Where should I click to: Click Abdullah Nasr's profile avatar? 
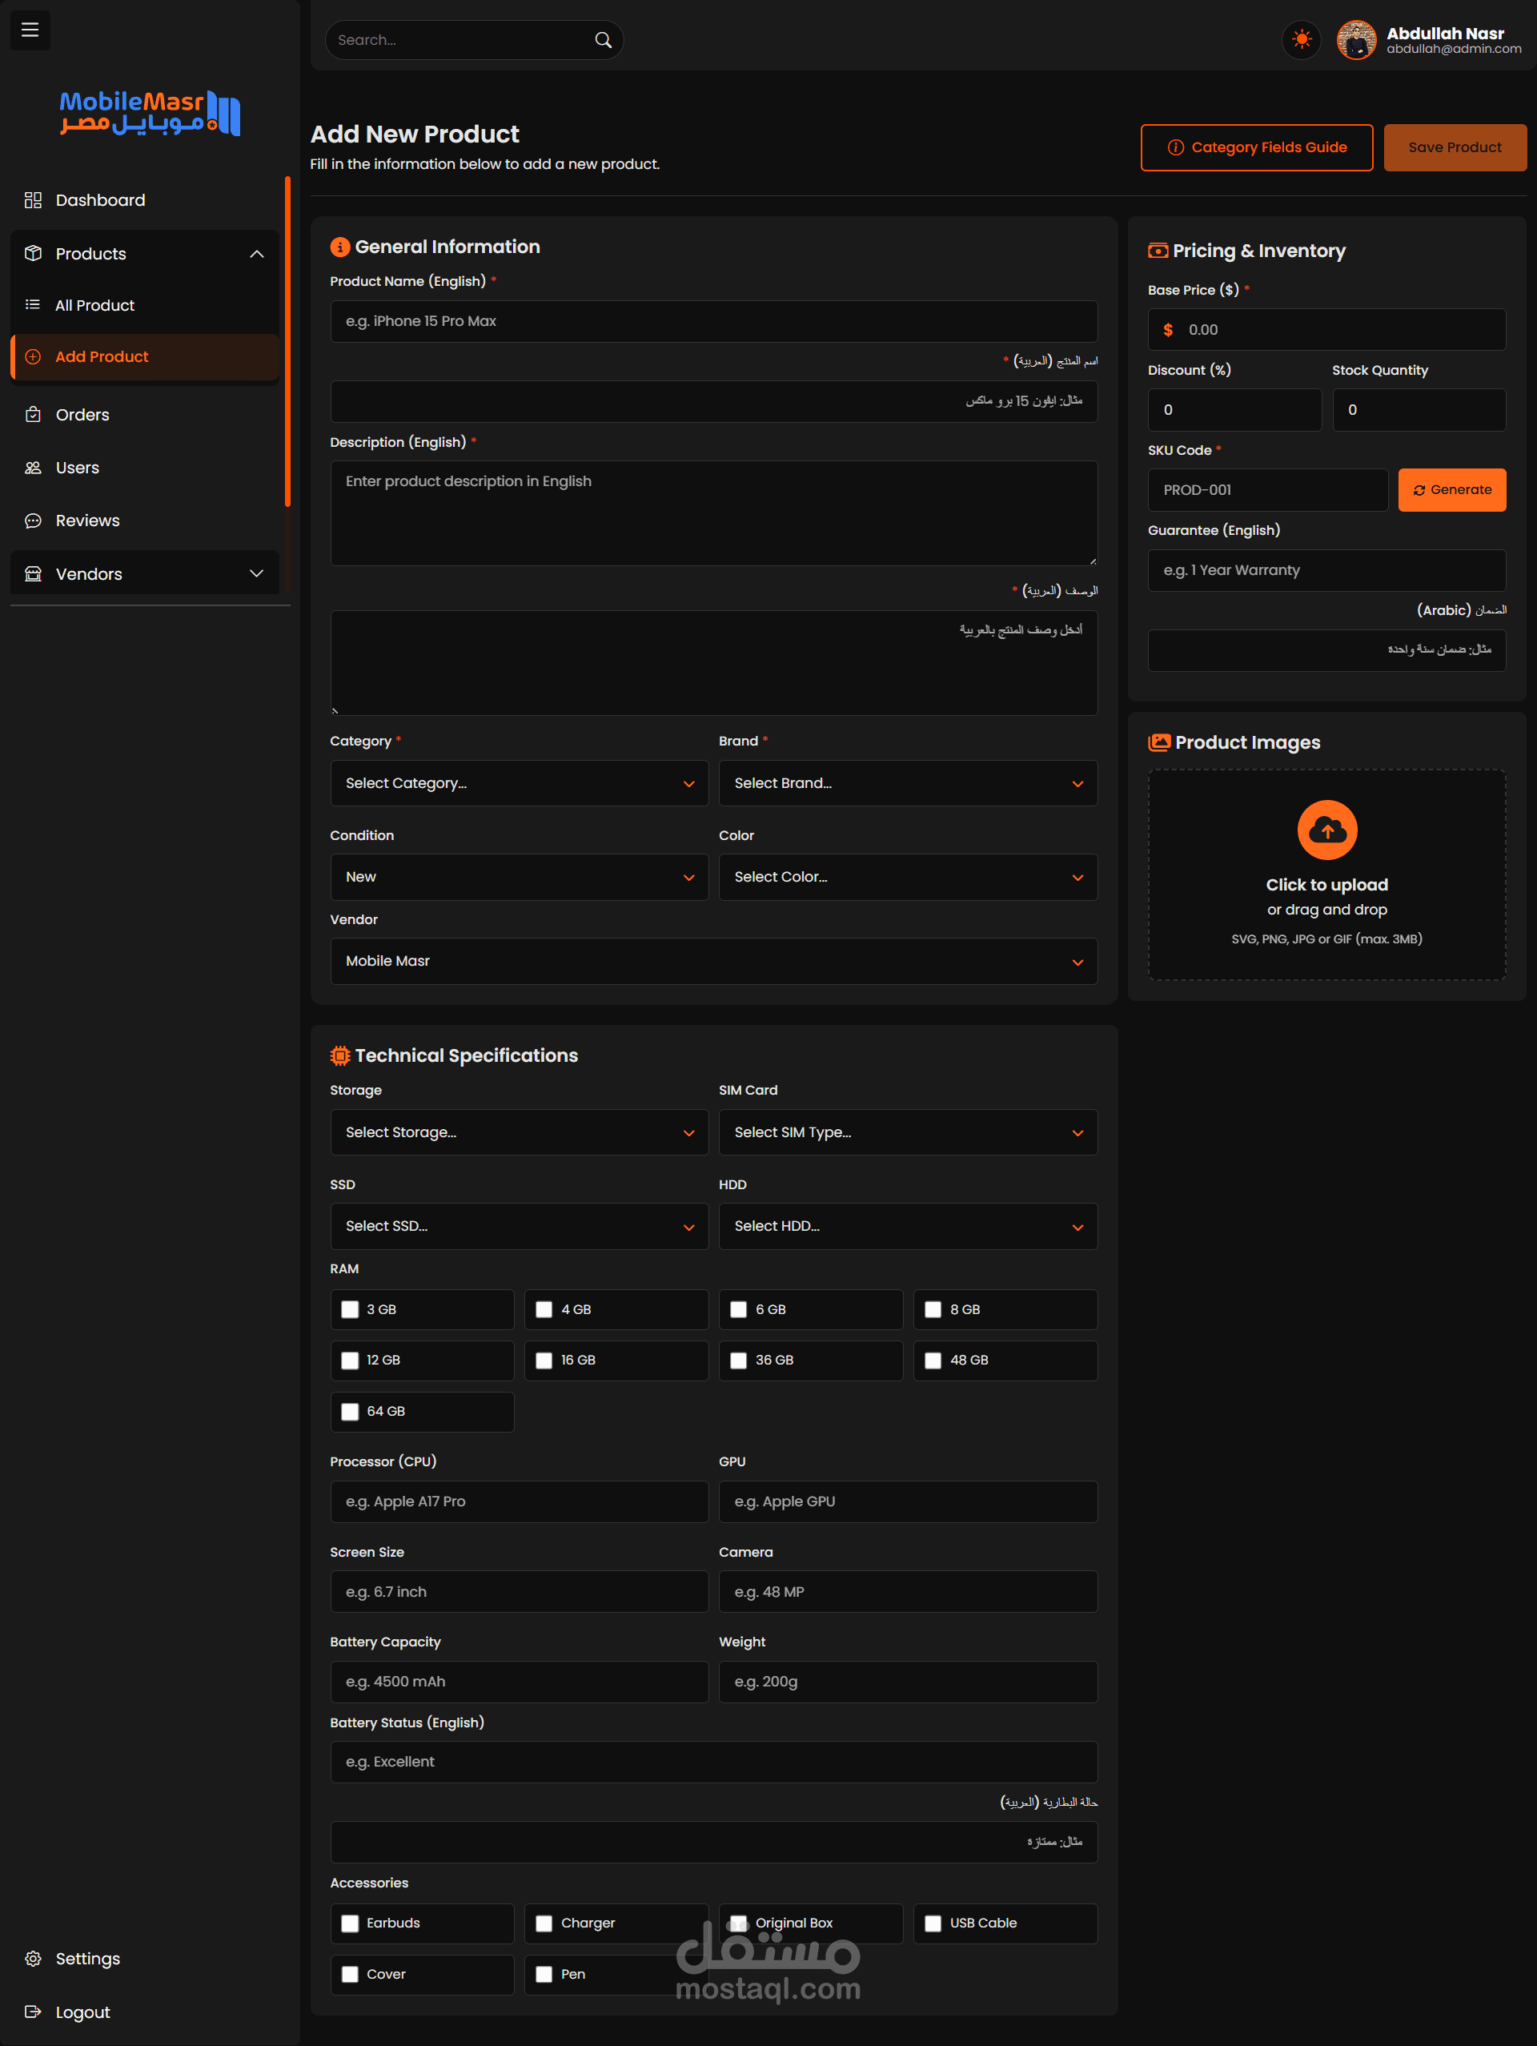(x=1356, y=40)
